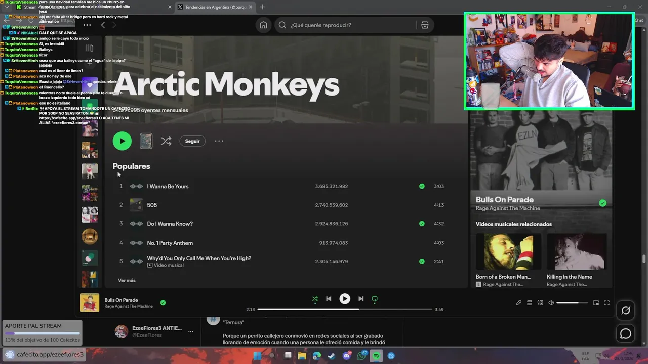Open the Windows Start menu
The height and width of the screenshot is (364, 648).
click(x=257, y=356)
